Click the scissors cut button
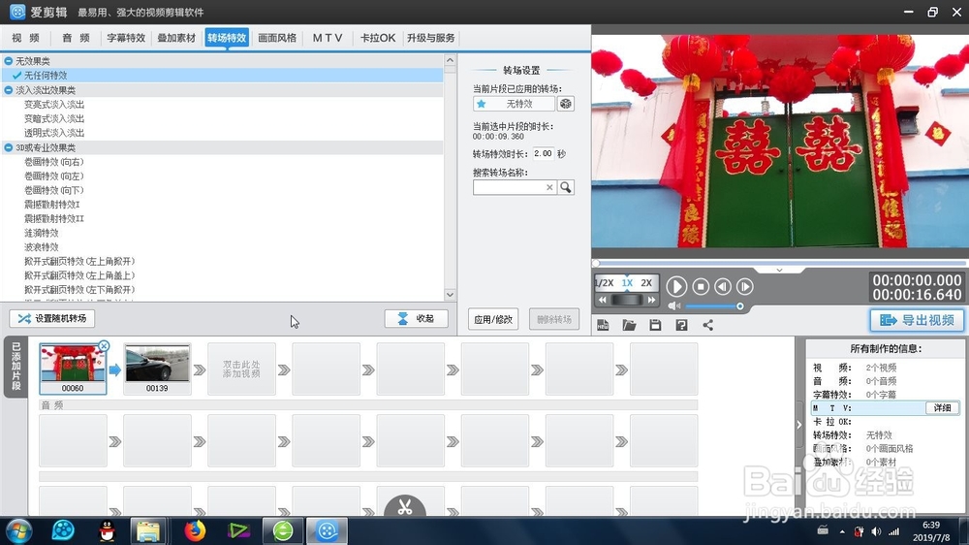The width and height of the screenshot is (969, 545). point(405,506)
